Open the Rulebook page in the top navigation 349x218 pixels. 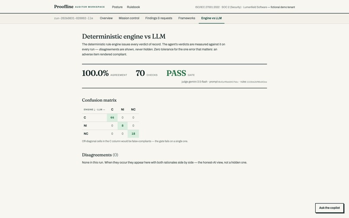point(133,7)
